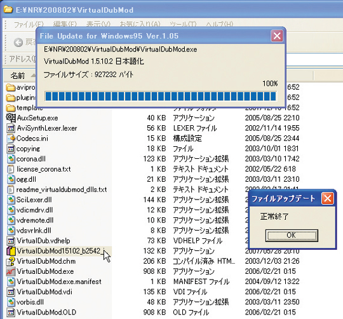The height and width of the screenshot is (319, 343).
Task: Click the file name SciLexer.dll
Action: pyautogui.click(x=34, y=200)
